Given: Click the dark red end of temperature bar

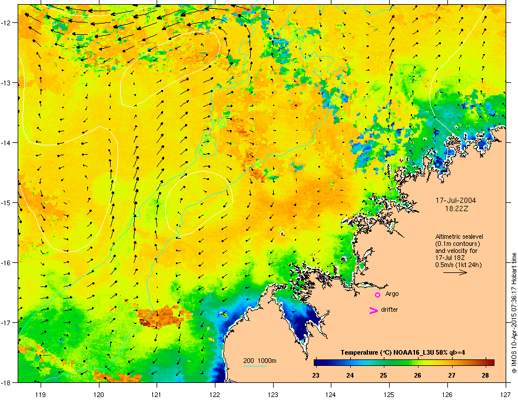Looking at the screenshot, I should (490, 362).
